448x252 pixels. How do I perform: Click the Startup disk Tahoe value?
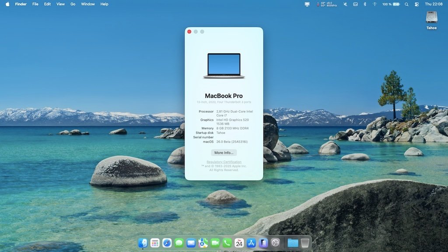point(220,133)
